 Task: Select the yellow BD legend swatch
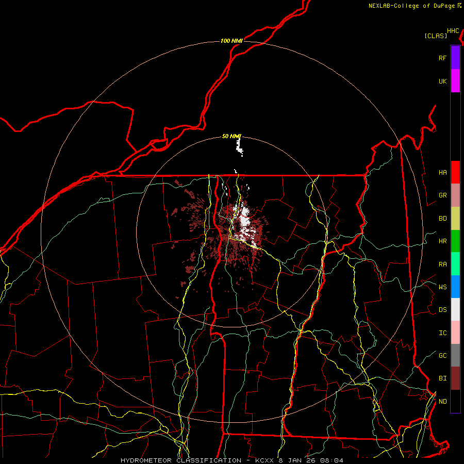coord(455,219)
